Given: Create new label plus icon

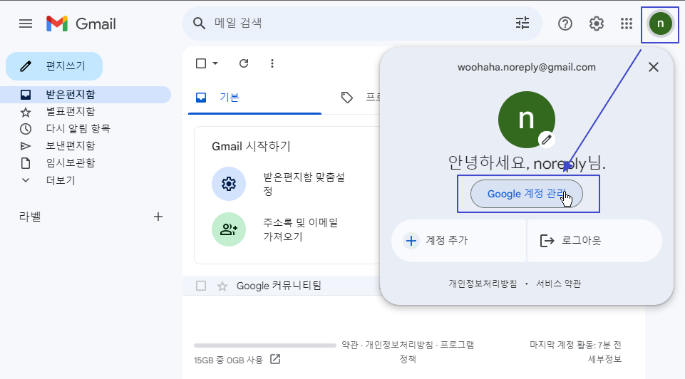Looking at the screenshot, I should 158,217.
